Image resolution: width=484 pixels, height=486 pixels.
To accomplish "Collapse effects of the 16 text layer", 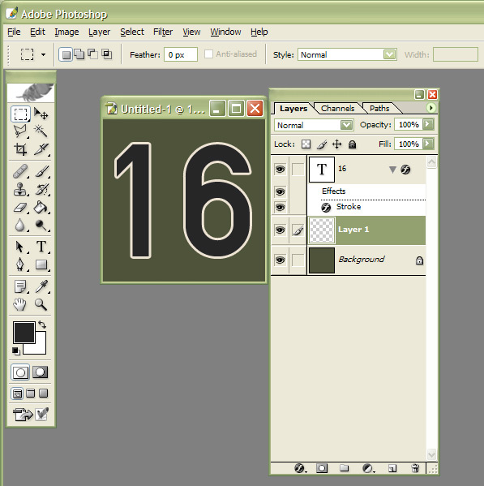I will pyautogui.click(x=392, y=170).
